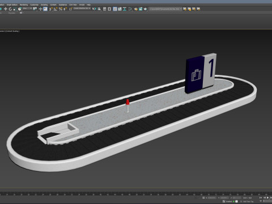
Task: Toggle the highlighted keyboard shortcut override button
Action: pyautogui.click(x=45, y=9)
